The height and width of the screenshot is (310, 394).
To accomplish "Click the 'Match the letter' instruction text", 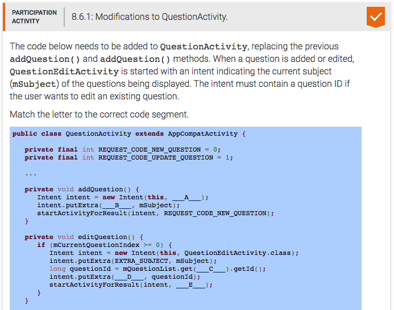I will [x=99, y=114].
